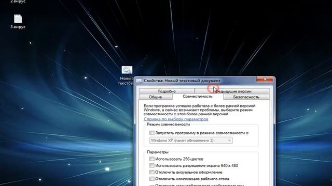This screenshot has width=332, height=186.
Task: Open the Предыдущие версии tab
Action: (x=232, y=91)
